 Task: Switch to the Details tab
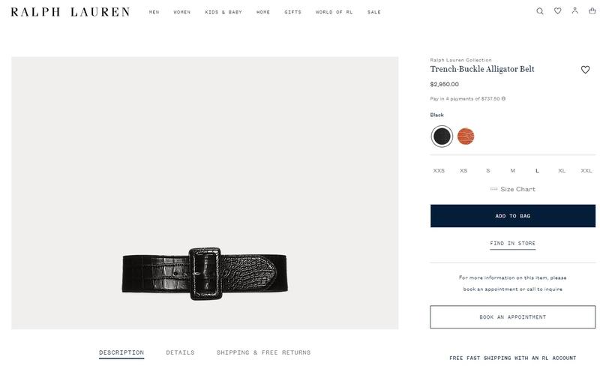(180, 352)
